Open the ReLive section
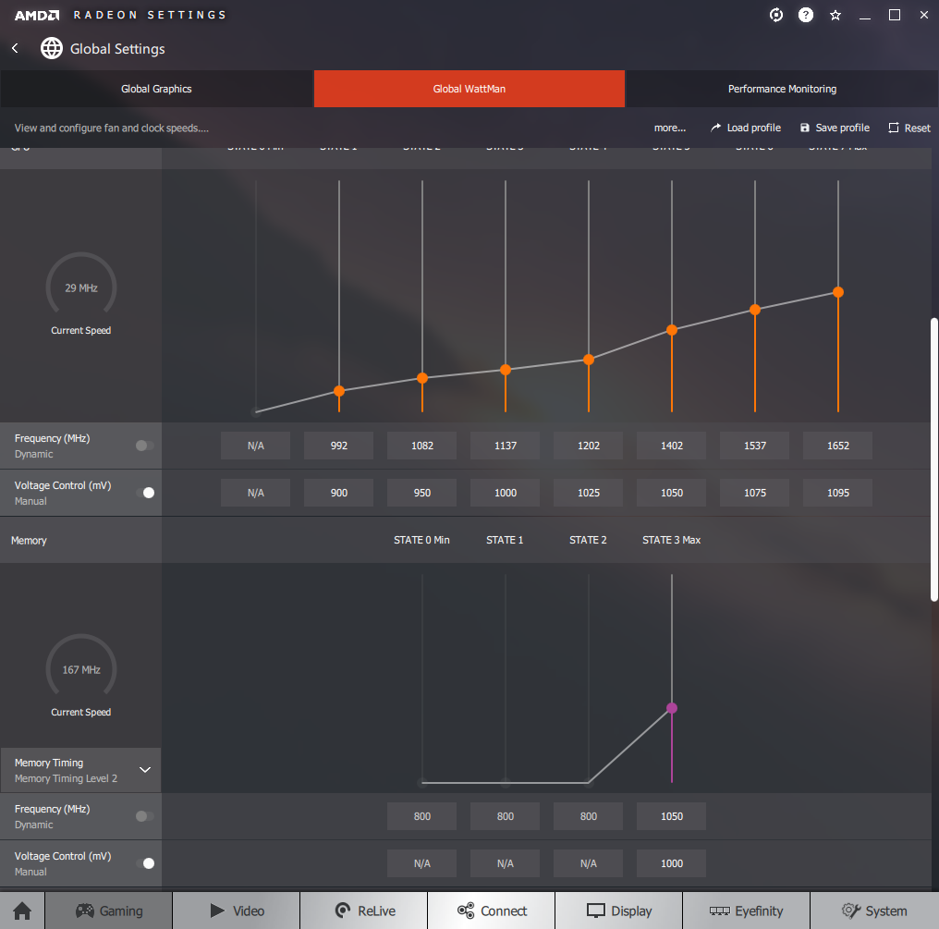This screenshot has width=939, height=929. (x=364, y=911)
